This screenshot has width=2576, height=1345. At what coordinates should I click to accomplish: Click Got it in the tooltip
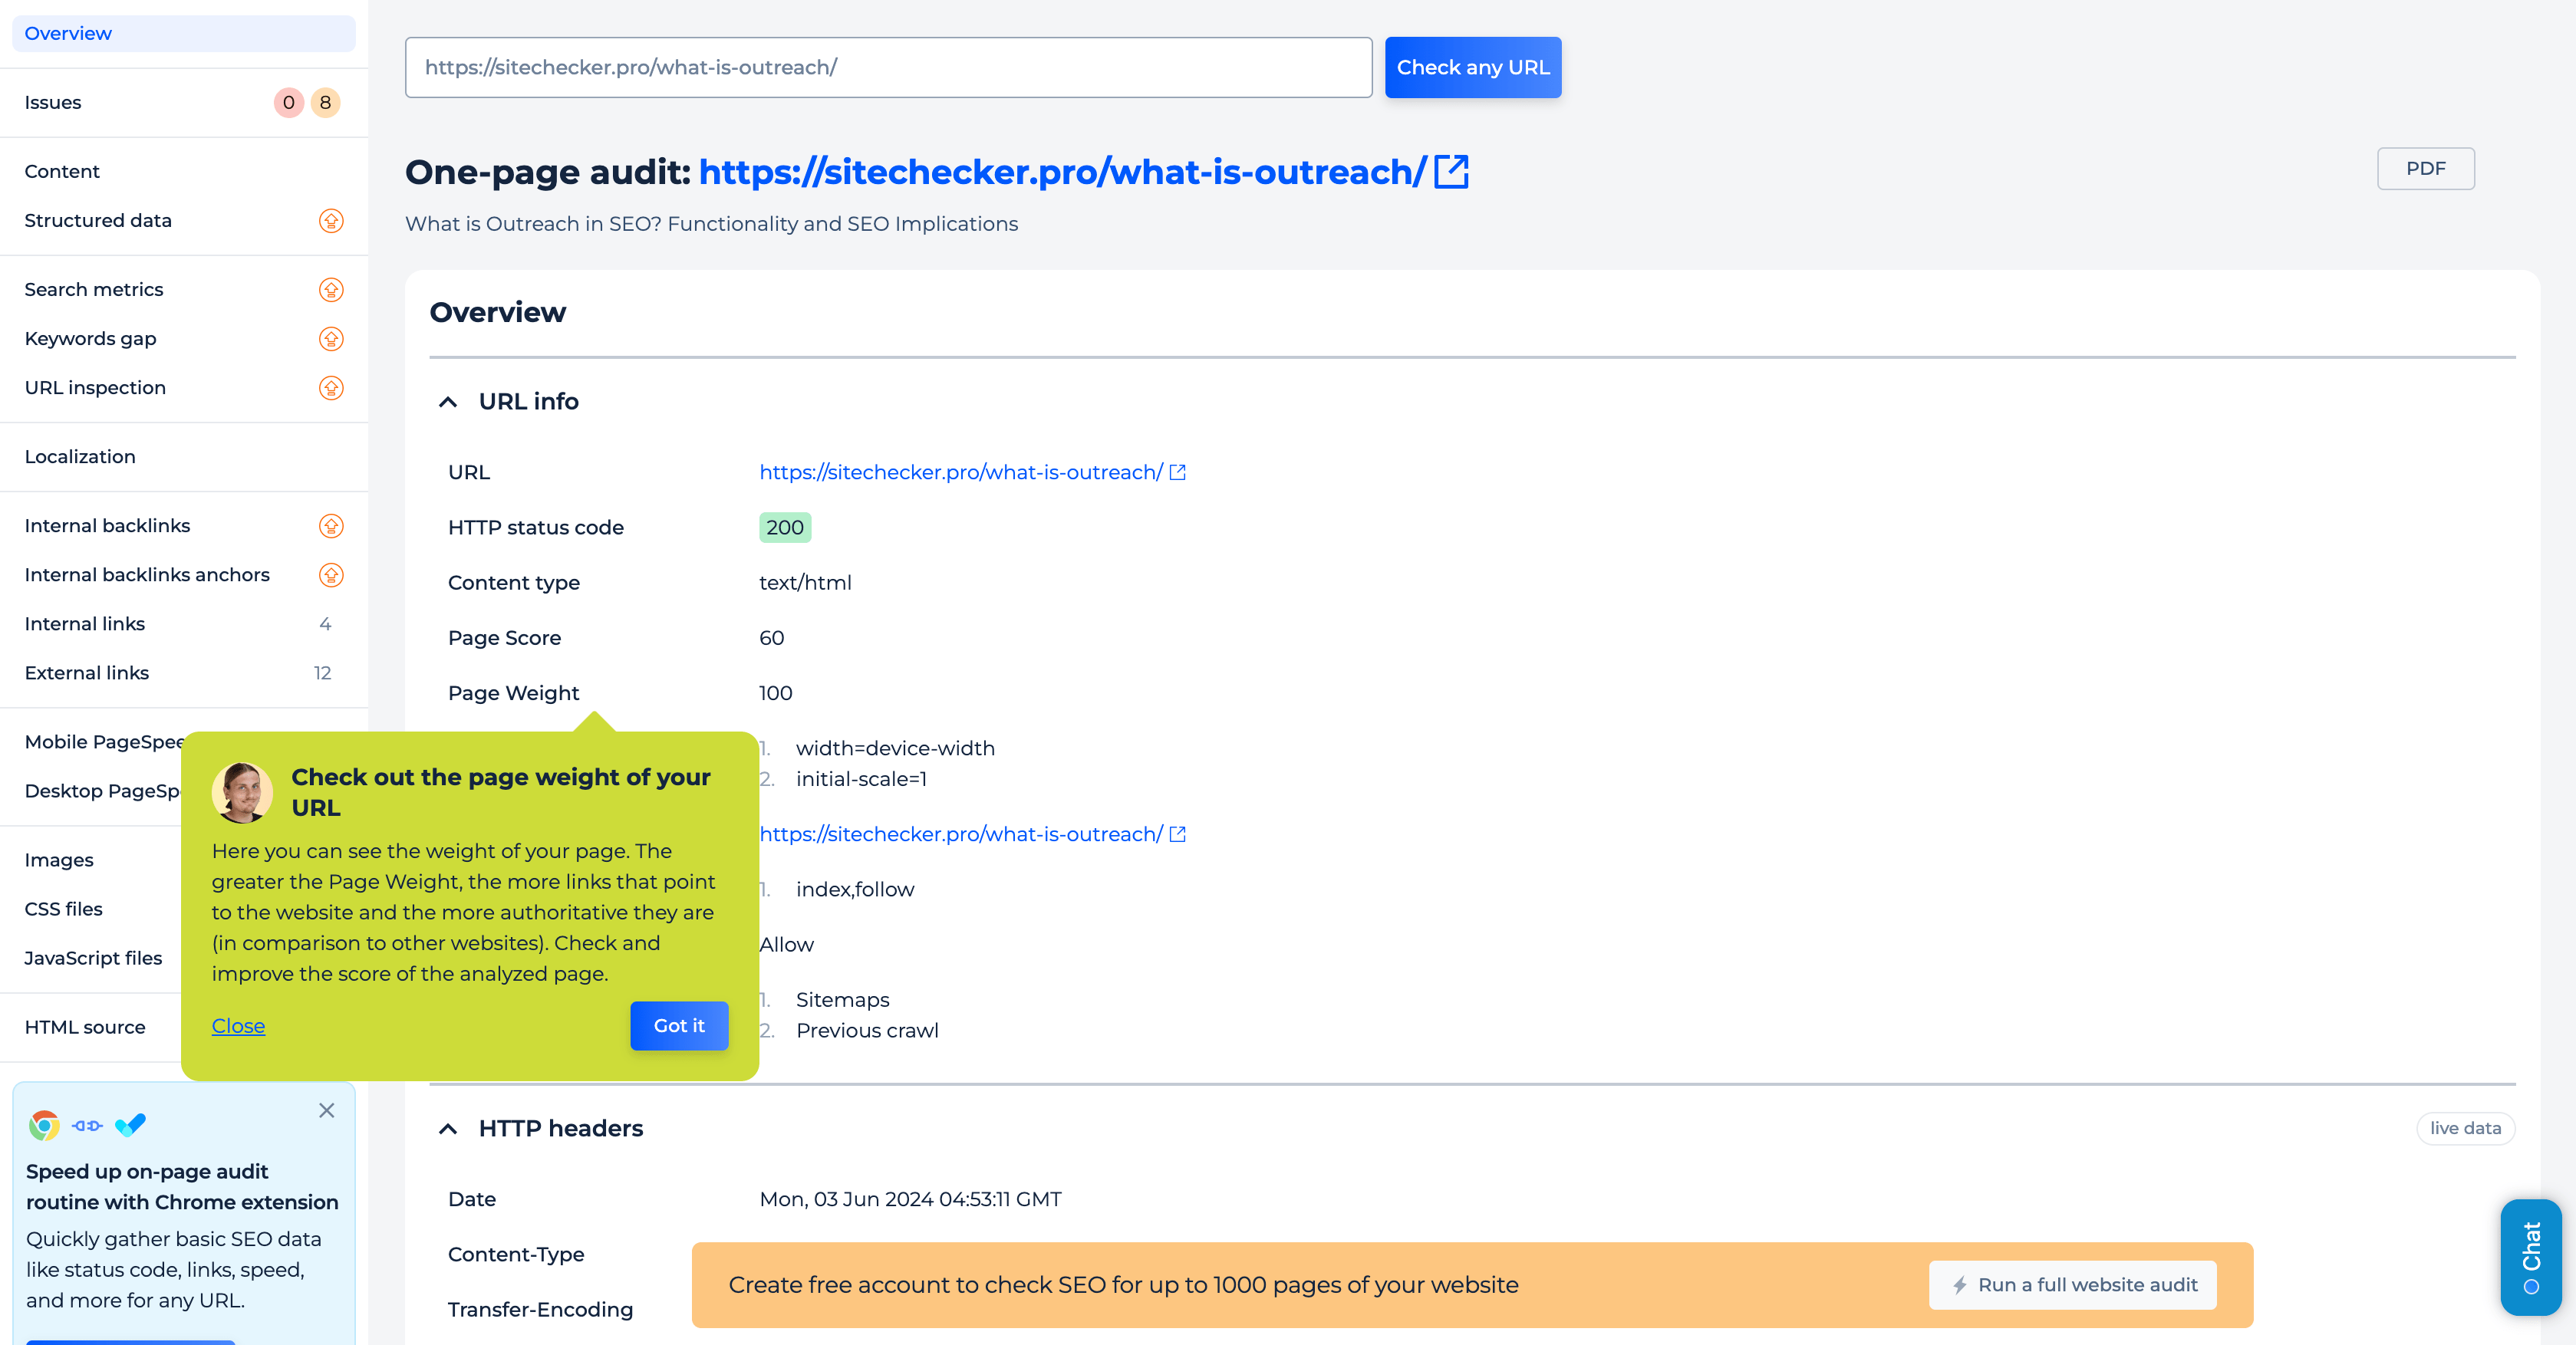(679, 1026)
